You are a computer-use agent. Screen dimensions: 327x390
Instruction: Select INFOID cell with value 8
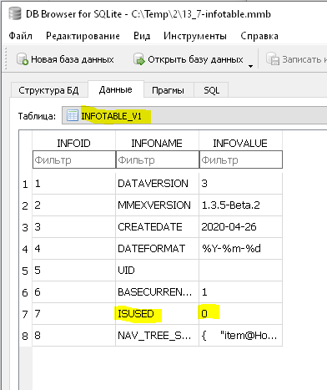pos(73,336)
